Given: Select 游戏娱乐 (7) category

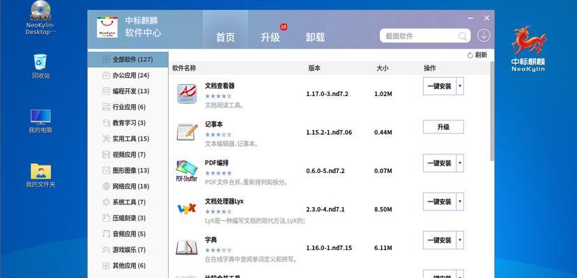Looking at the screenshot, I should [x=128, y=250].
